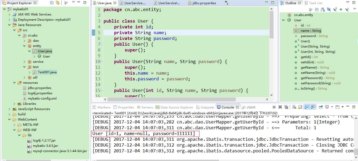The height and width of the screenshot is (161, 358).
Task: Open Properties tab in bottom panel
Action: coord(124,107)
